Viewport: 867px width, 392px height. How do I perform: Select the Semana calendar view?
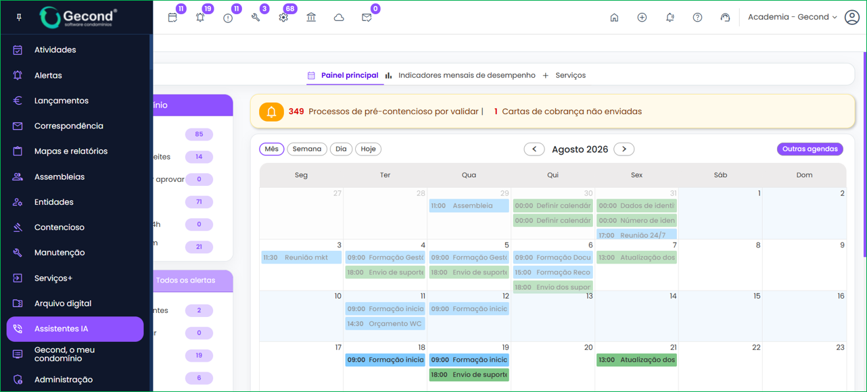[x=307, y=149]
